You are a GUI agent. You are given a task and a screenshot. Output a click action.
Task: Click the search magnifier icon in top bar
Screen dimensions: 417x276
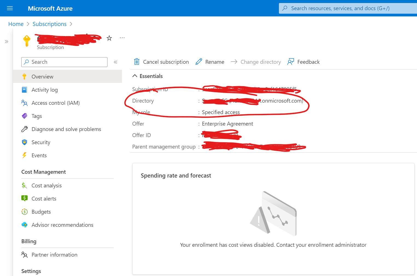[285, 8]
